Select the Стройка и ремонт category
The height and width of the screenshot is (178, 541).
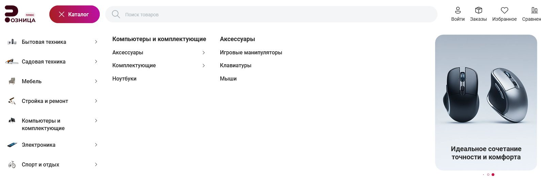(x=45, y=101)
